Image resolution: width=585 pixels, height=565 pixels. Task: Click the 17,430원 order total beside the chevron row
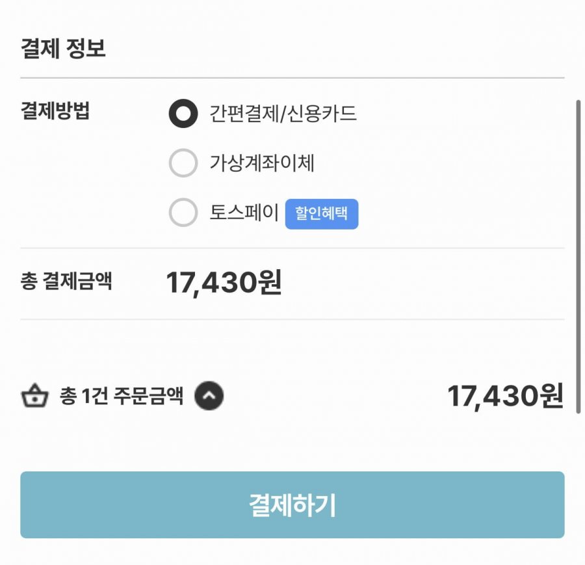point(505,396)
